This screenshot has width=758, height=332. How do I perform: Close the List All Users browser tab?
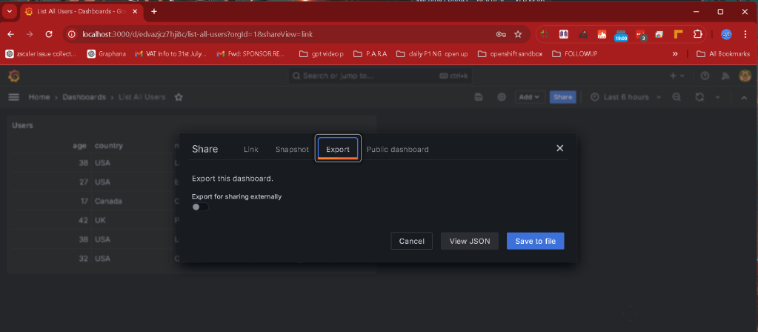point(136,11)
